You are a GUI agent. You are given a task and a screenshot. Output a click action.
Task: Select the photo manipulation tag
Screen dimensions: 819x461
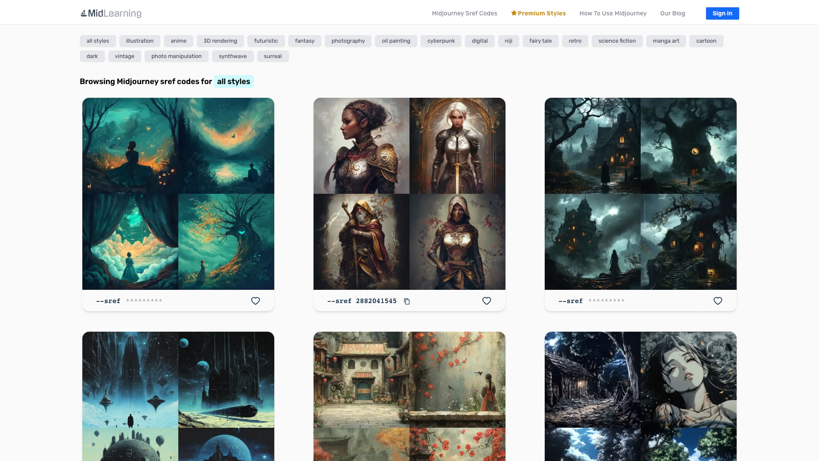(176, 56)
